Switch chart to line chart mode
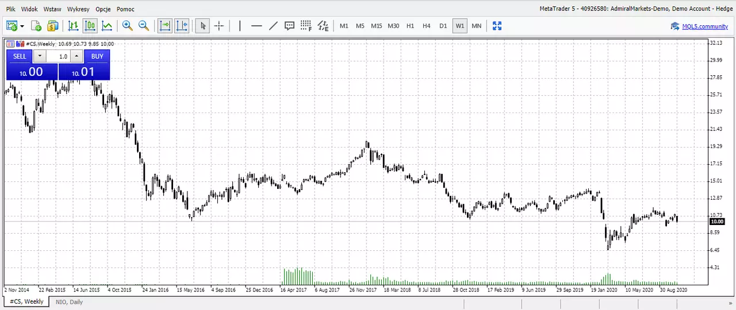 click(107, 26)
